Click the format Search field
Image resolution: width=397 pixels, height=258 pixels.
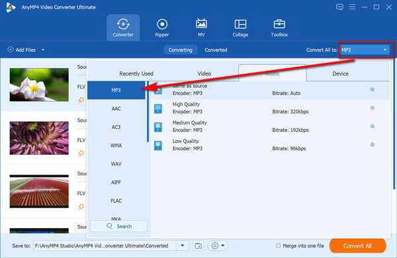point(118,226)
